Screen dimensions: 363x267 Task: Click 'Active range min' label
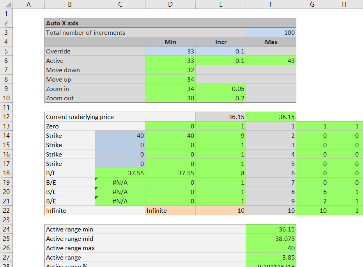pyautogui.click(x=69, y=229)
